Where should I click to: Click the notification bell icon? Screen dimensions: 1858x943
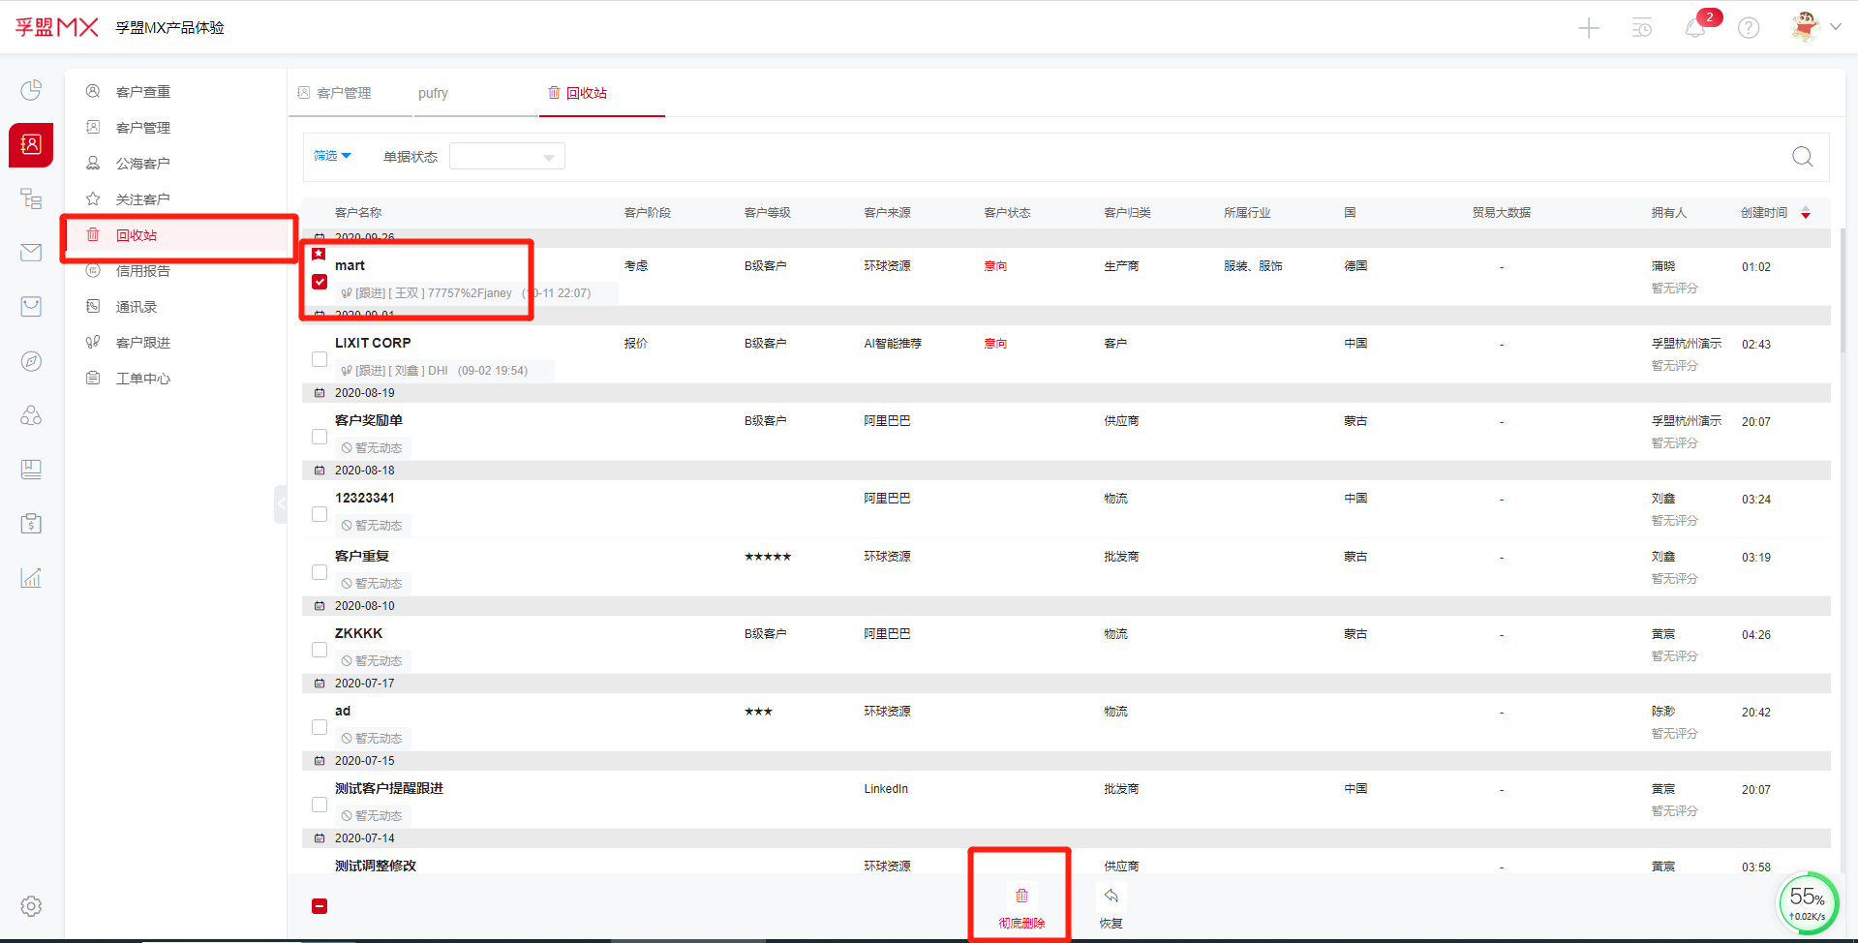pos(1694,28)
